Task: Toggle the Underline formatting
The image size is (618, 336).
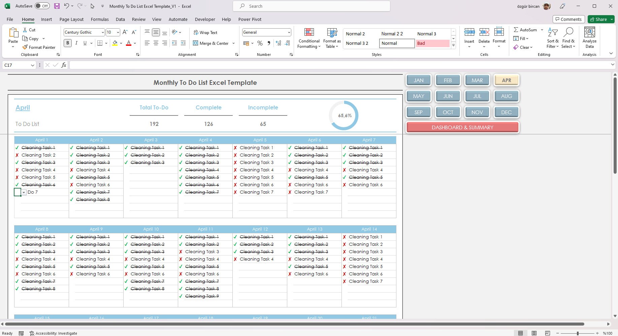Action: point(85,43)
